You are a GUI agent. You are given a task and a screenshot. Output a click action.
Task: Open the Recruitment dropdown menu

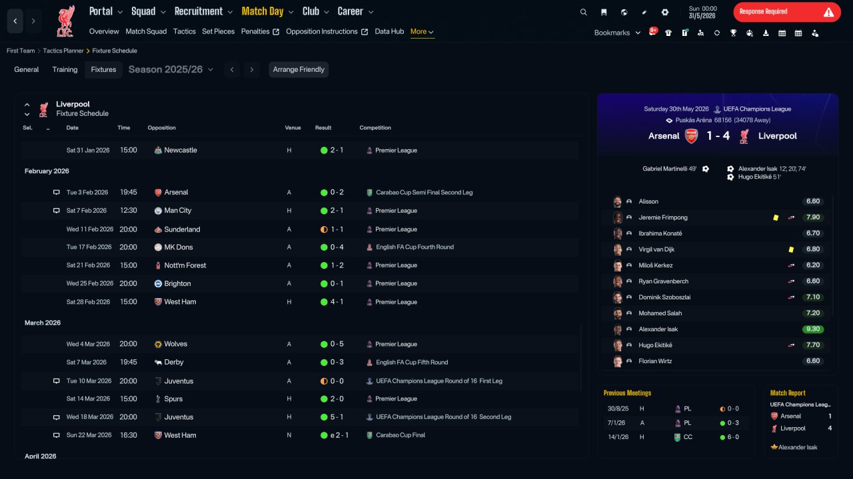coord(203,11)
